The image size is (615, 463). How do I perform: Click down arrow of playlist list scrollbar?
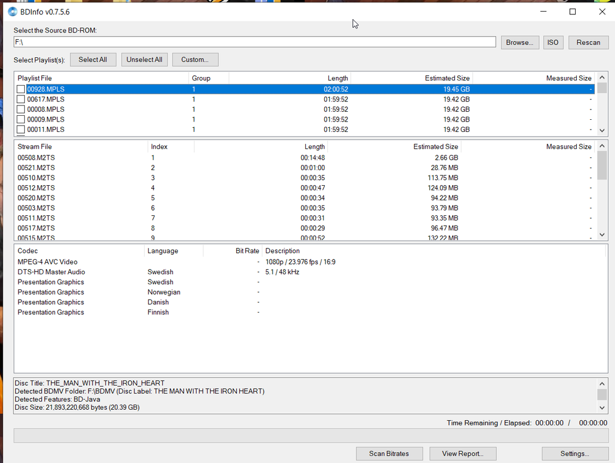(x=602, y=131)
